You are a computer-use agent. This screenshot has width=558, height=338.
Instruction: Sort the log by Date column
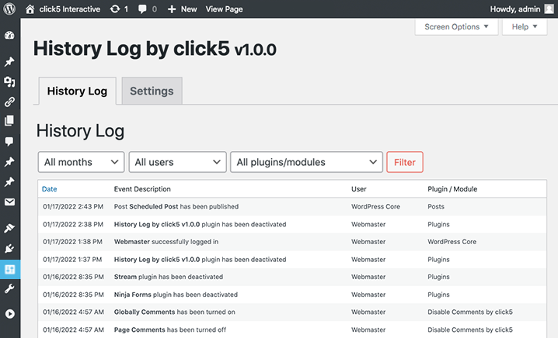[x=50, y=189]
